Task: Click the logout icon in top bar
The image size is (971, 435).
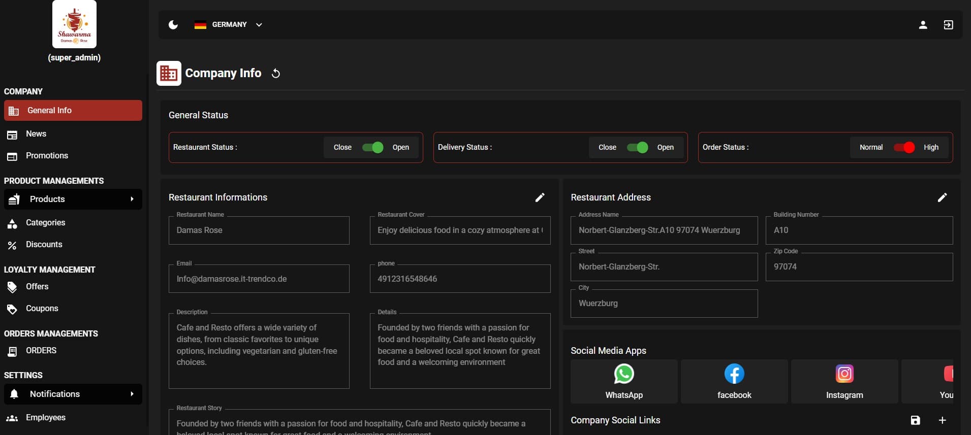Action: (x=948, y=25)
